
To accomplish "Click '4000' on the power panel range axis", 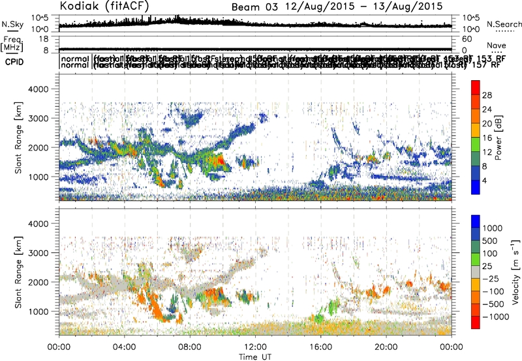I will tap(38, 89).
